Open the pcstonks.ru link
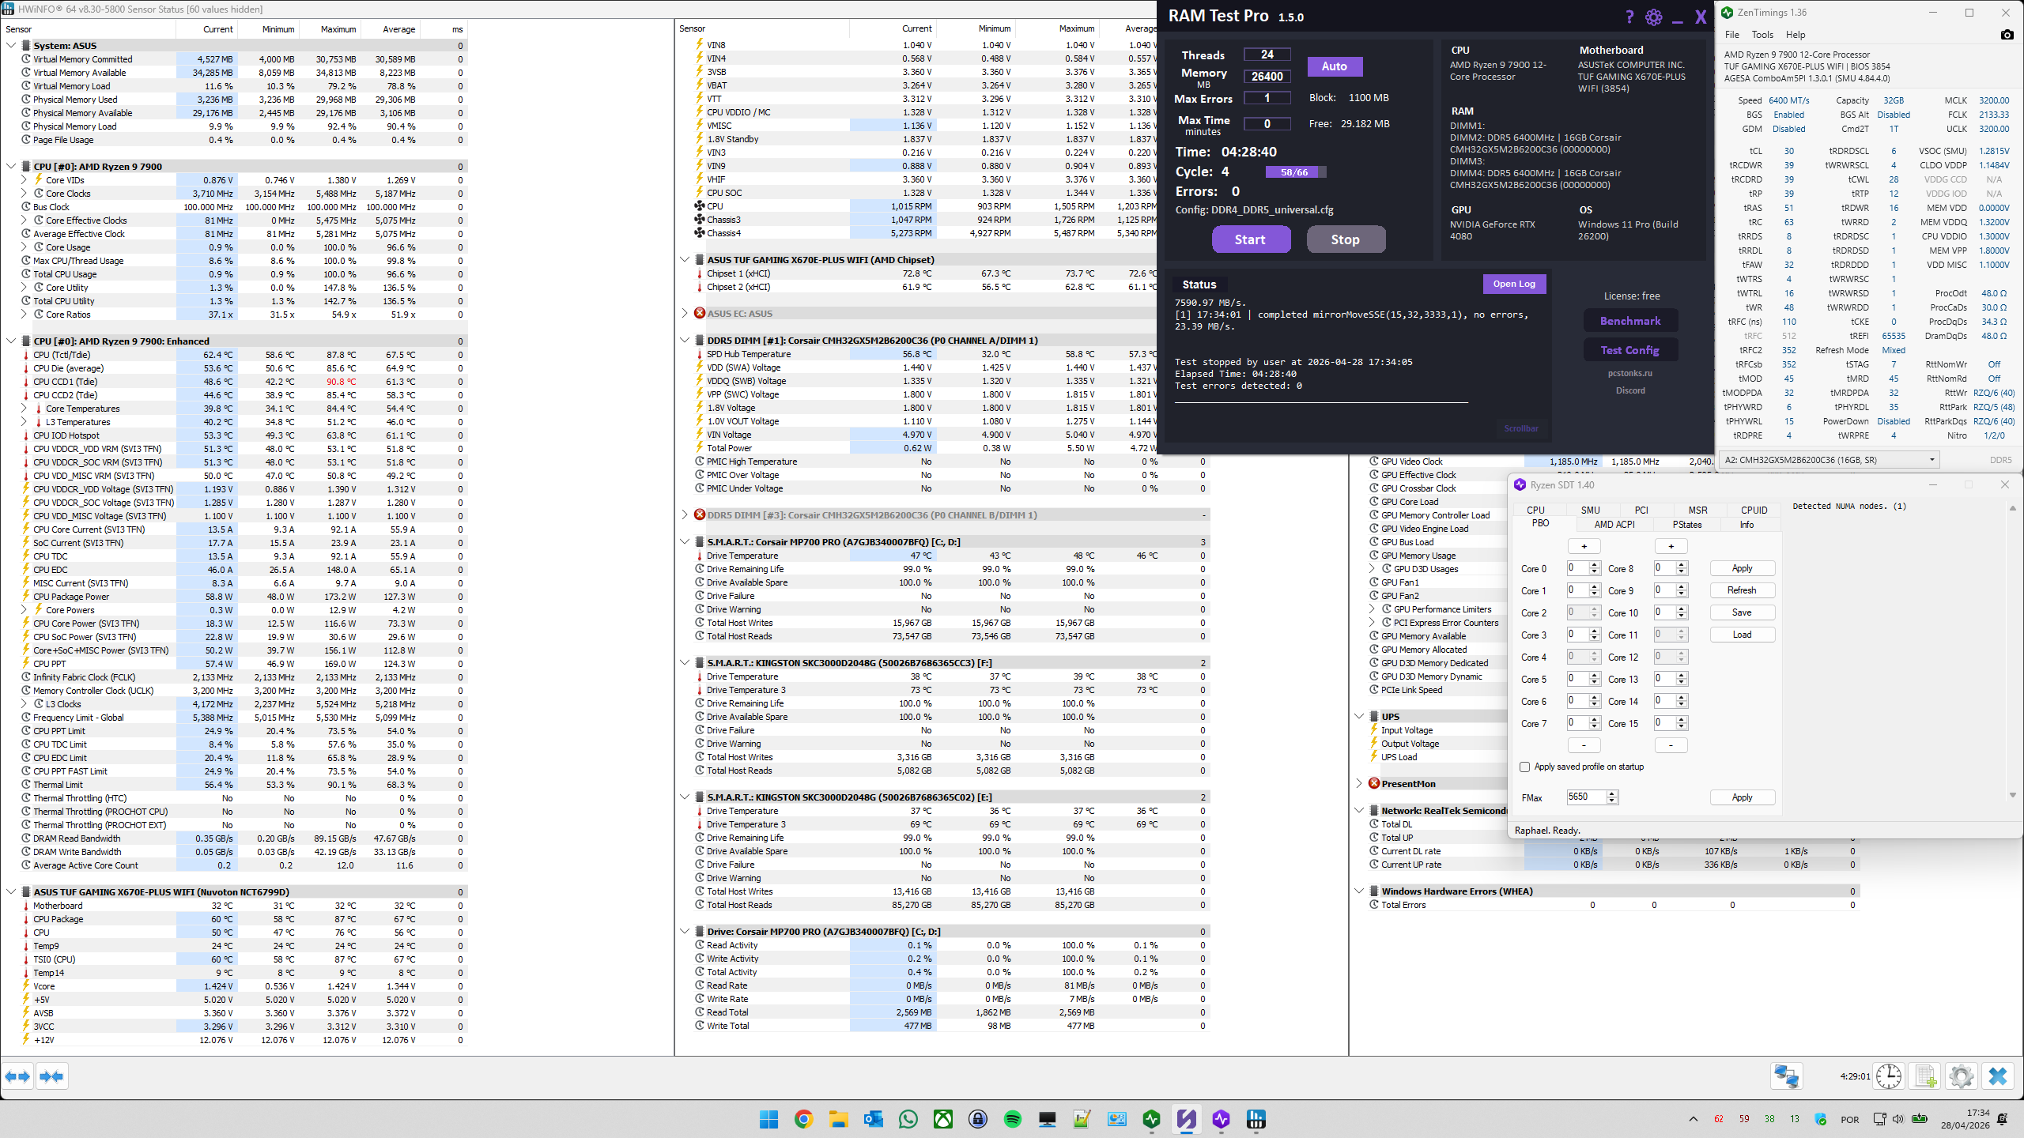Image resolution: width=2024 pixels, height=1138 pixels. point(1630,373)
